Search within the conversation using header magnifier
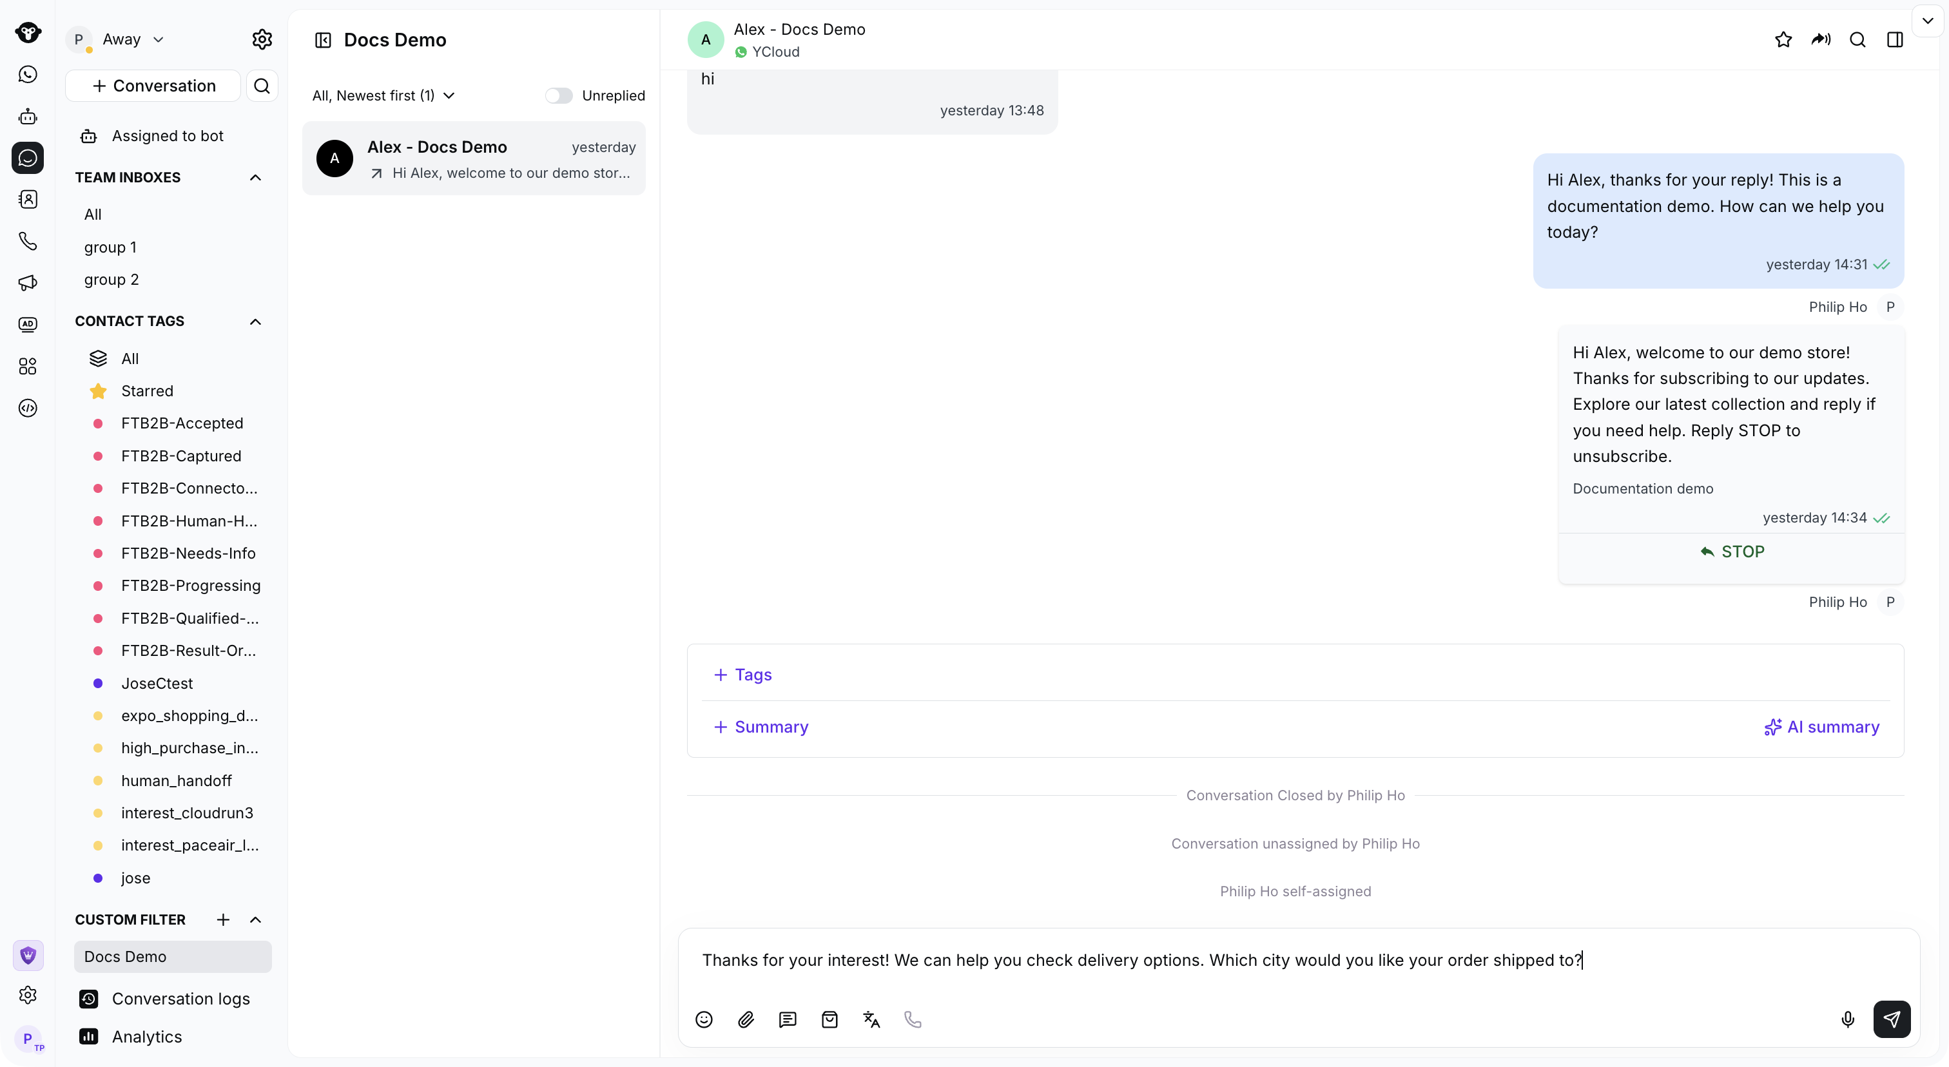Image resolution: width=1949 pixels, height=1067 pixels. tap(1857, 39)
